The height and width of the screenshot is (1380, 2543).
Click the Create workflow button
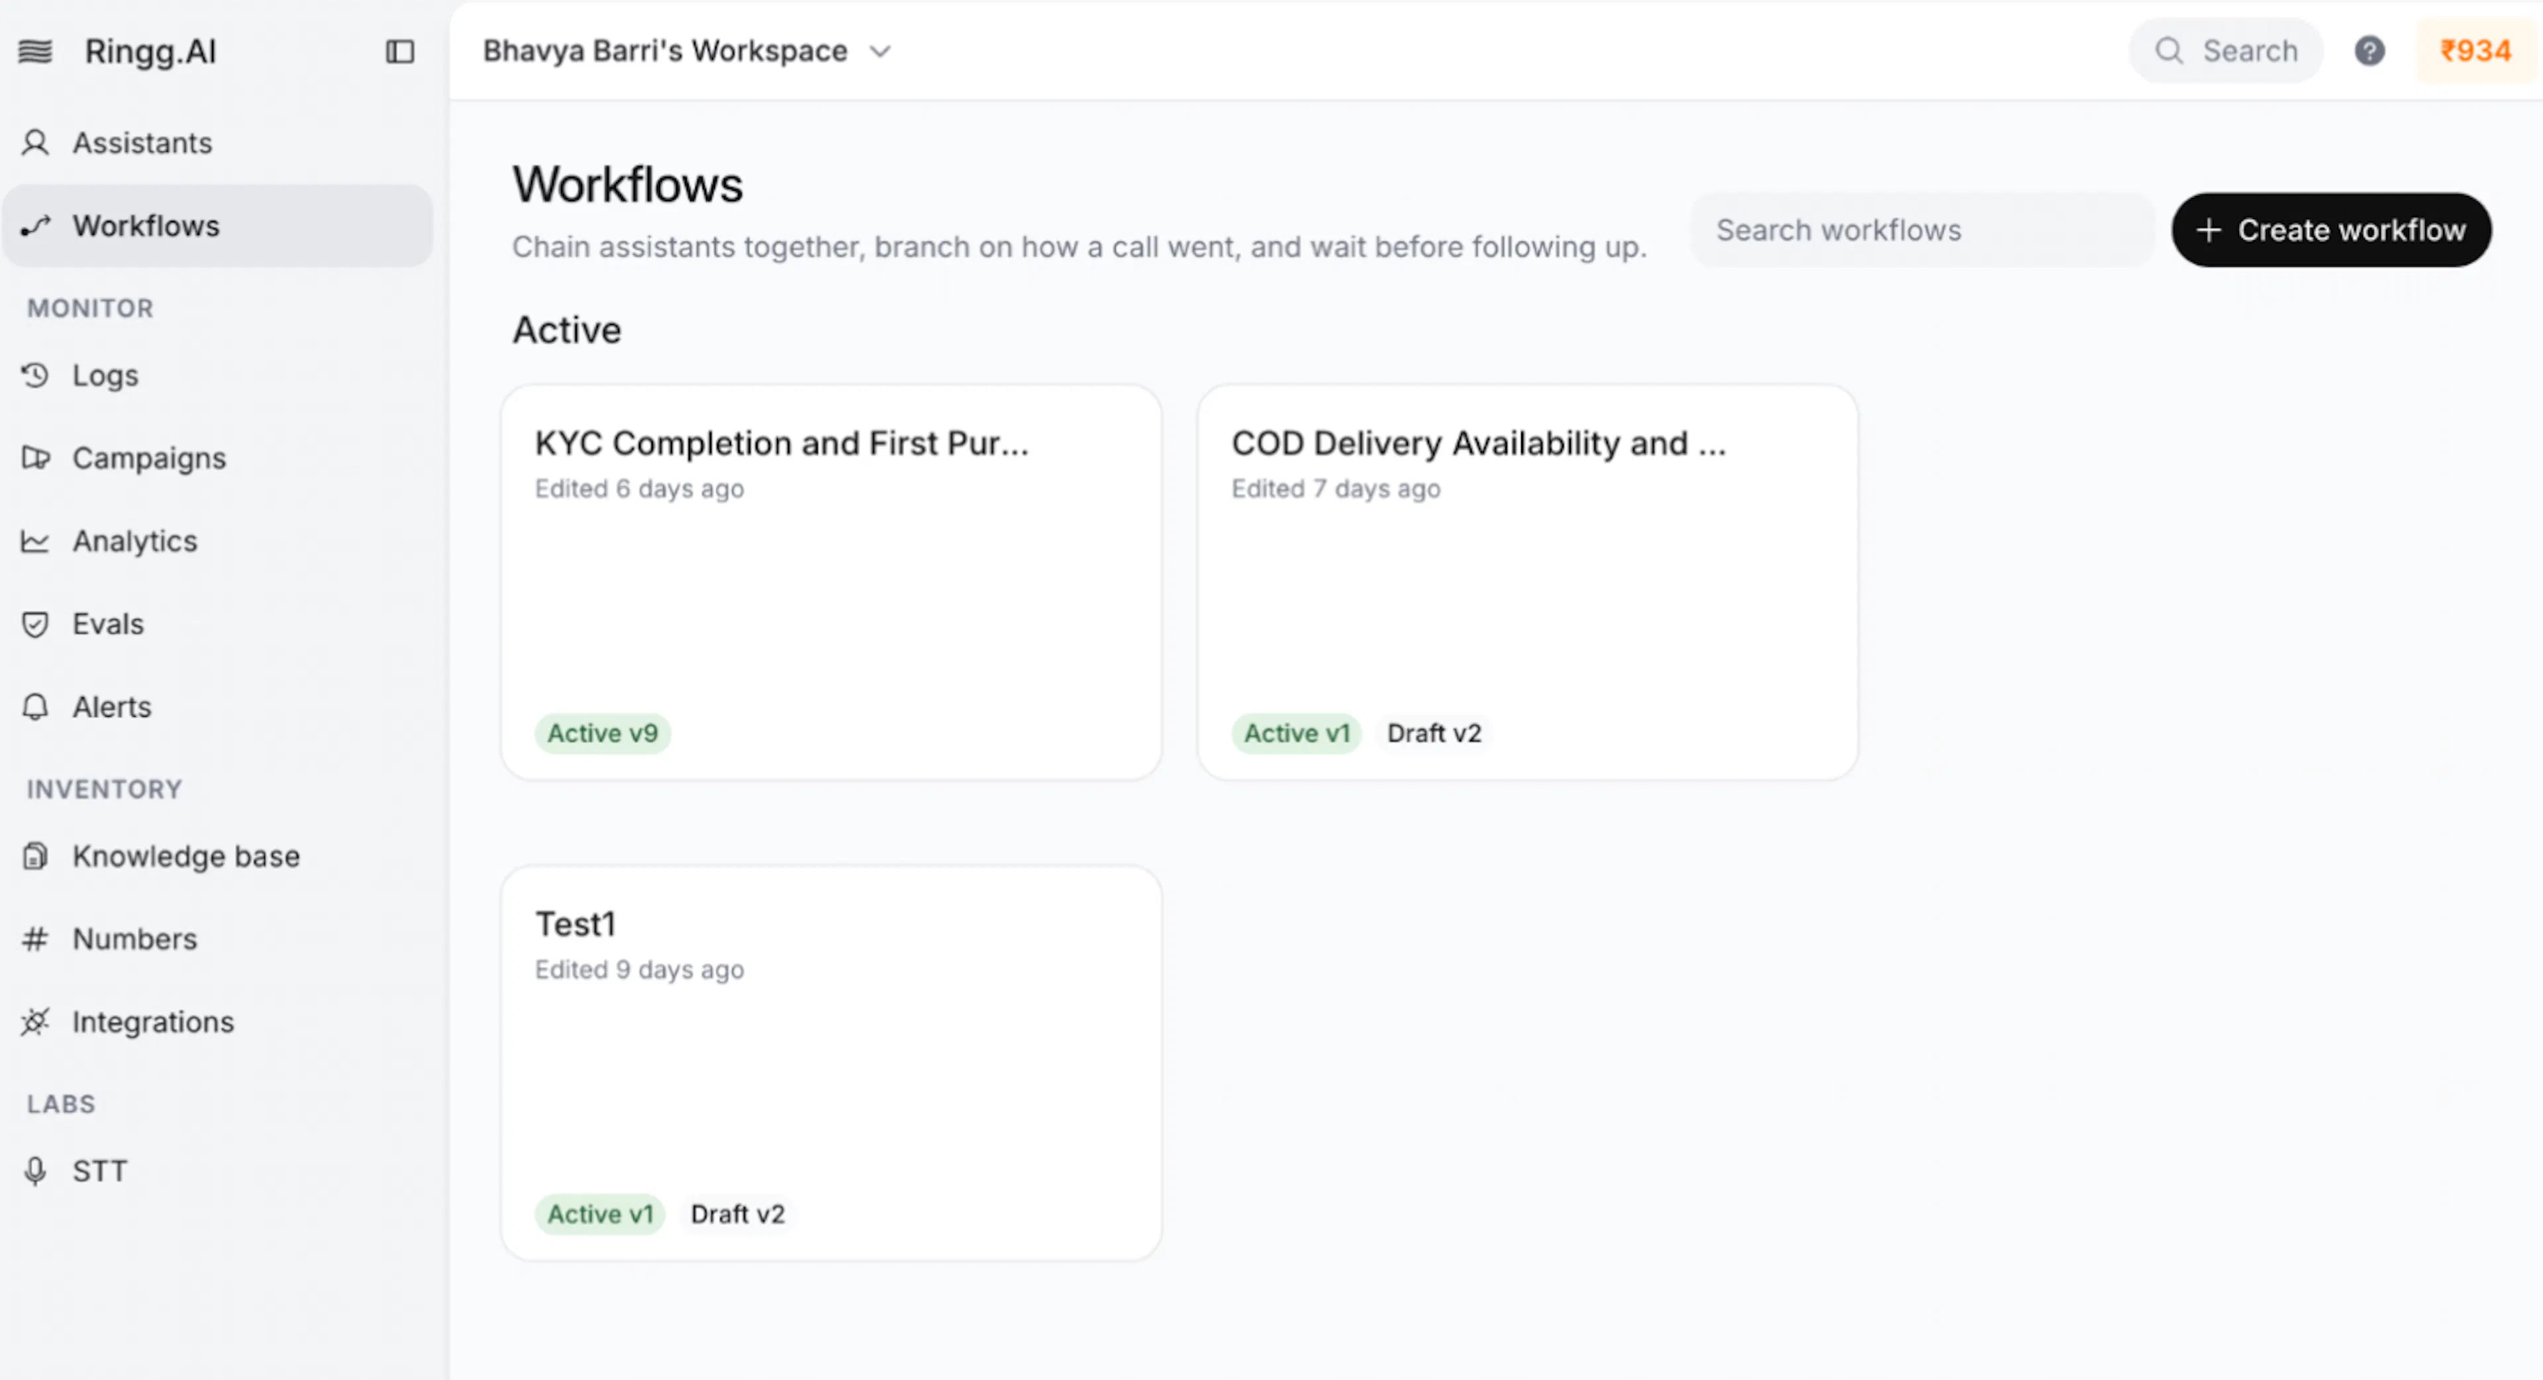pos(2331,230)
